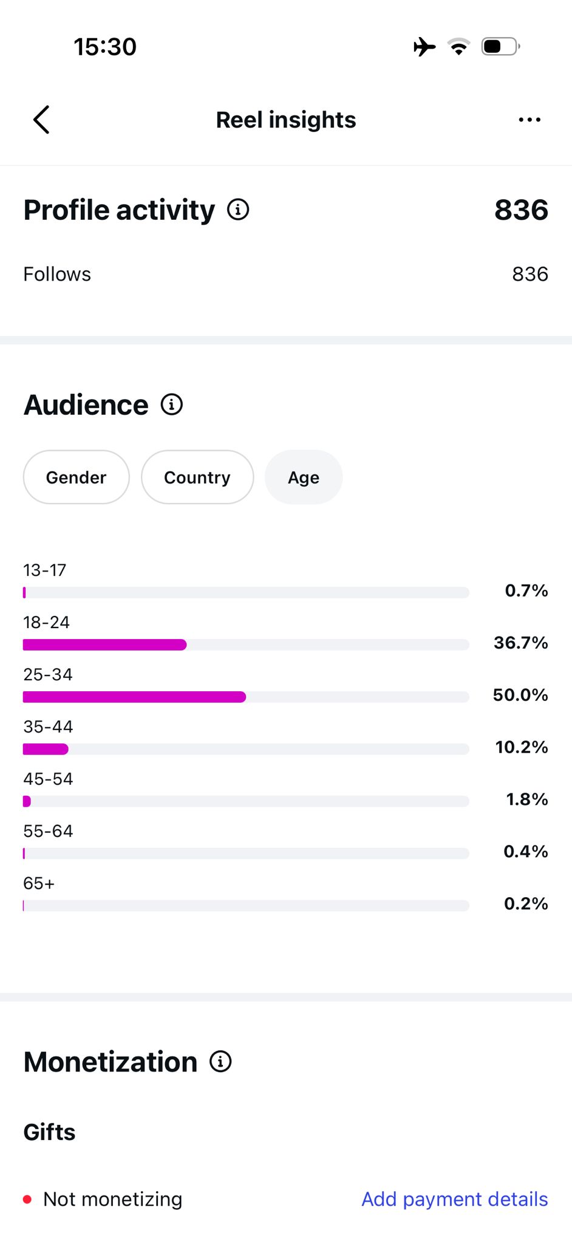Select the Gender audience filter

[77, 477]
